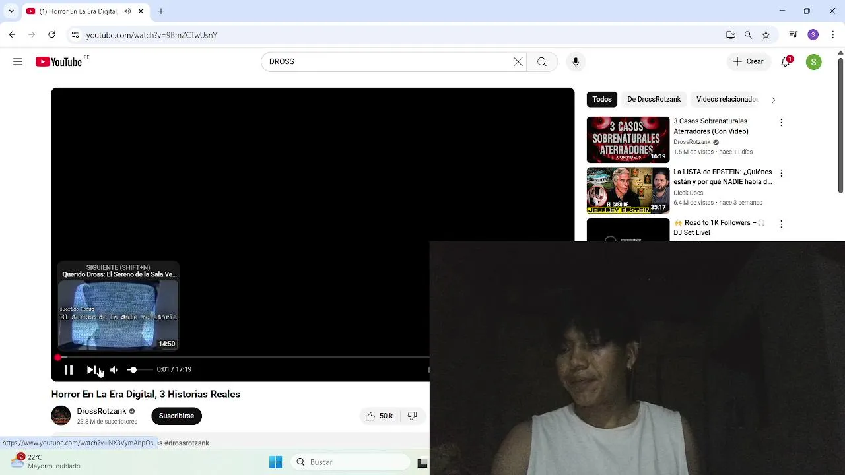Open the YouTube notifications bell
The image size is (845, 475).
coord(786,61)
